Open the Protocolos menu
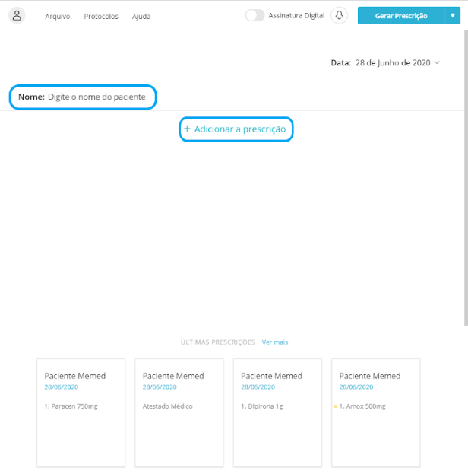Screen dimensions: 468x474 pyautogui.click(x=101, y=16)
